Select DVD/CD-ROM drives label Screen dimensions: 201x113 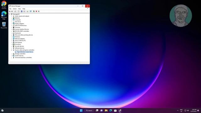(x=21, y=25)
